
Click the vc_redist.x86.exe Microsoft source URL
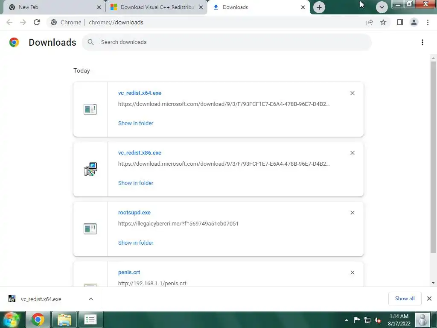224,164
